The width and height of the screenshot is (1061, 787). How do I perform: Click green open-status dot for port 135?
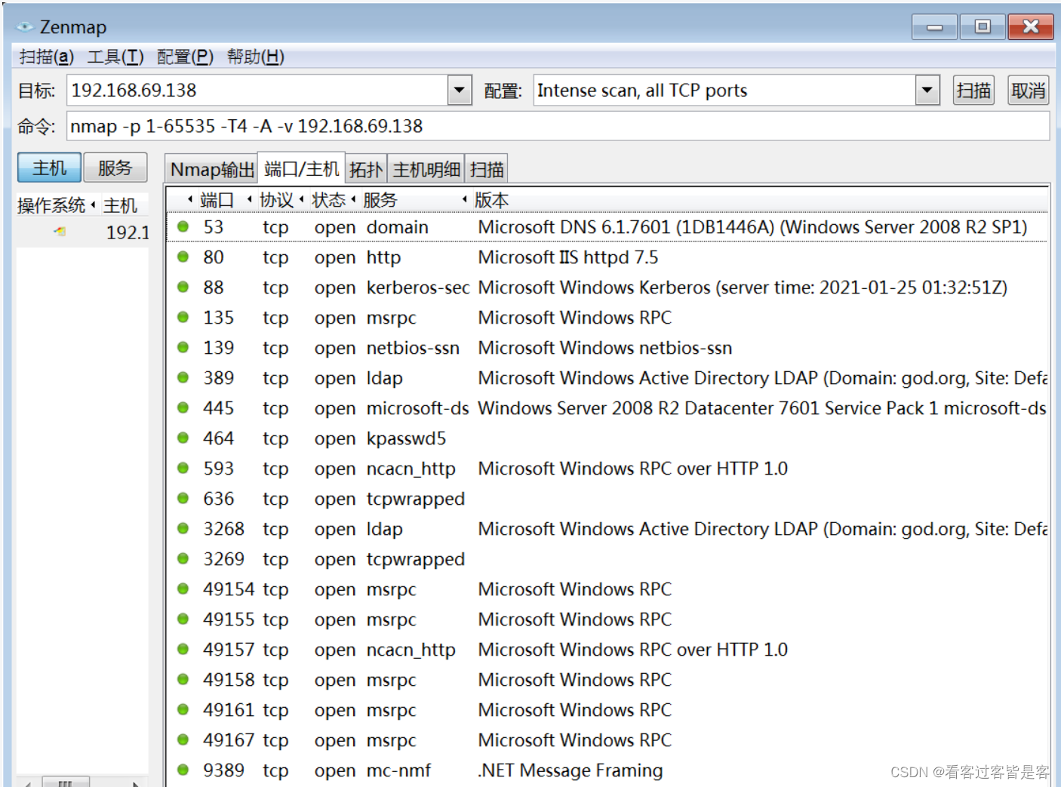click(183, 317)
